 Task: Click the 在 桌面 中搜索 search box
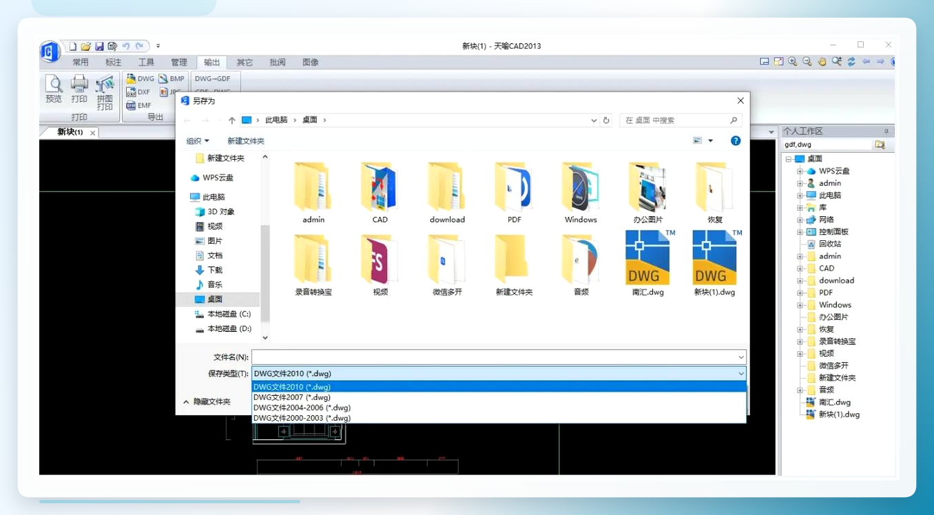tap(681, 120)
